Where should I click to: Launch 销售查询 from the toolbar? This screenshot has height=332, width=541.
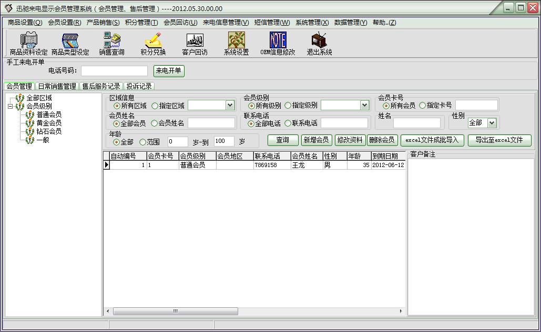click(111, 41)
